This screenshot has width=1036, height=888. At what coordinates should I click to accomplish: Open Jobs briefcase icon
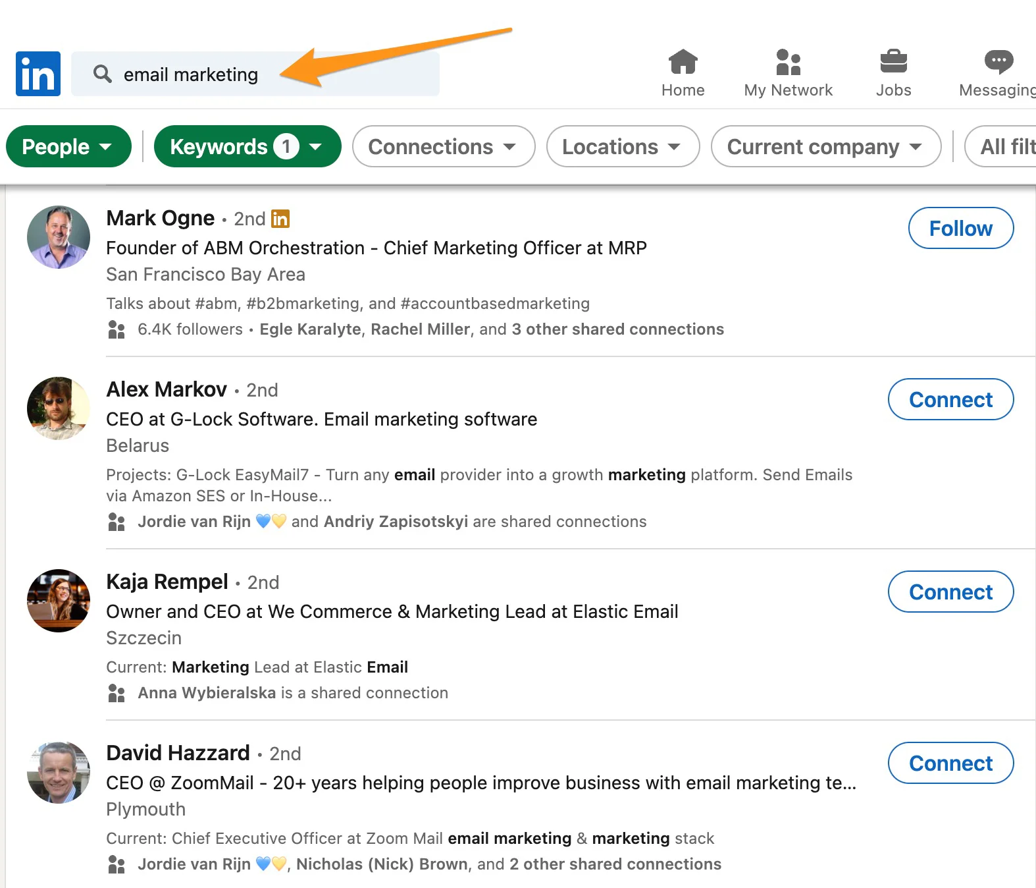coord(893,63)
